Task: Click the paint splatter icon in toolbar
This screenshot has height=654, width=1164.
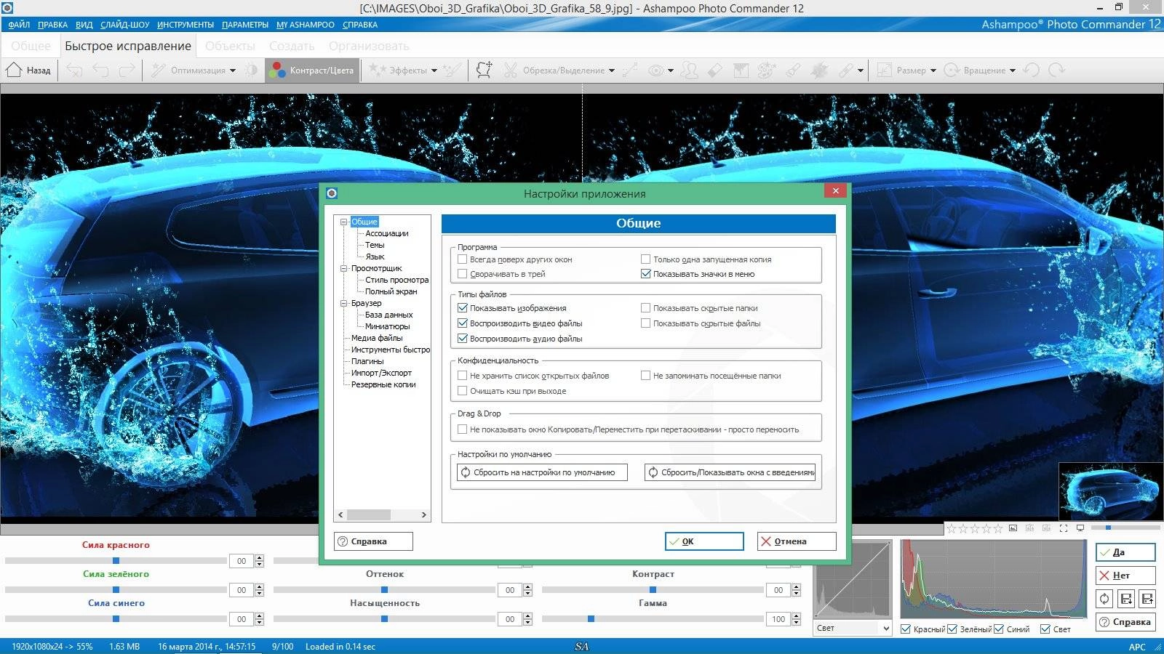Action: 819,70
